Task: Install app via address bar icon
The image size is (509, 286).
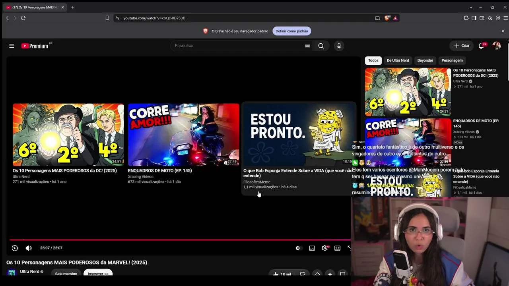Action: [377, 18]
